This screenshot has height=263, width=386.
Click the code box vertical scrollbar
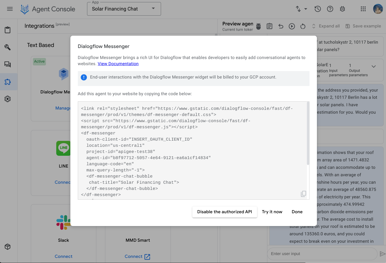point(308,133)
